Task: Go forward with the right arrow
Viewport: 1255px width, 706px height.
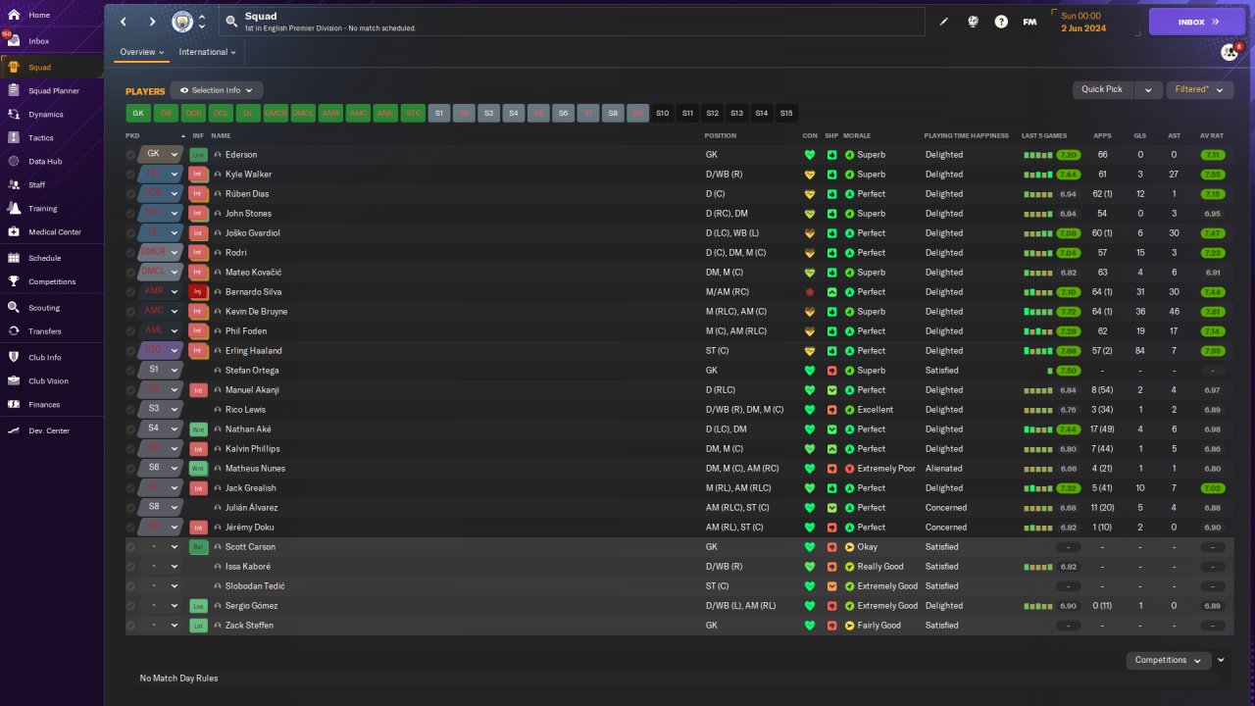Action: point(152,22)
